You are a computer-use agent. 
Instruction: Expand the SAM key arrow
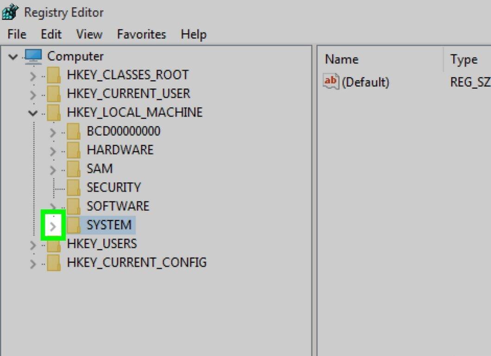(x=53, y=170)
